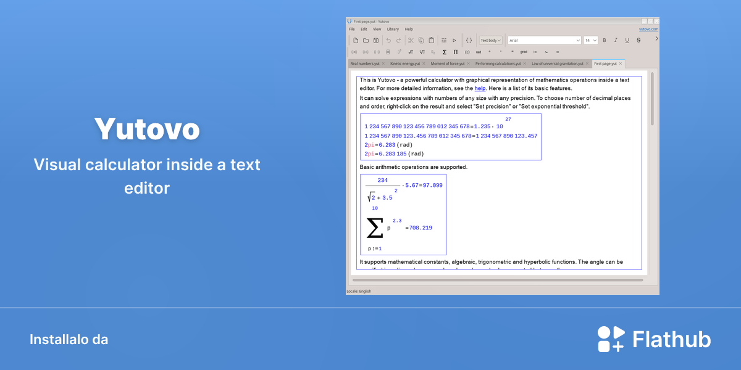Insert a curly braces block
Viewport: 741px width, 370px height.
[x=469, y=40]
